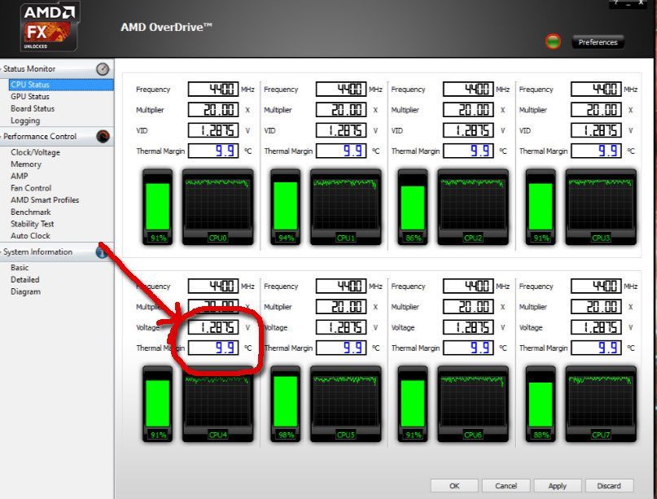657x499 pixels.
Task: Click the CPU0 Thermal Margin value
Action: [213, 151]
